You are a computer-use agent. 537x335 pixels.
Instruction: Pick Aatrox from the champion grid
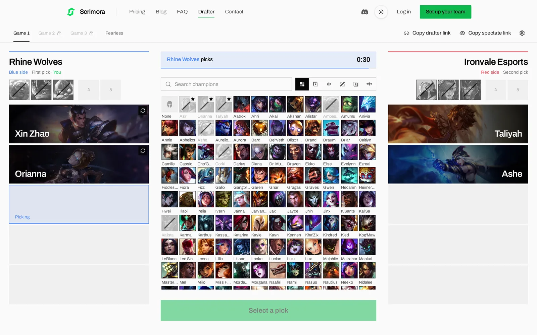point(242,105)
